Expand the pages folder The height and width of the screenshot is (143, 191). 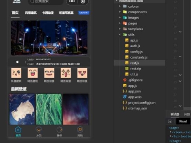(x=120, y=23)
